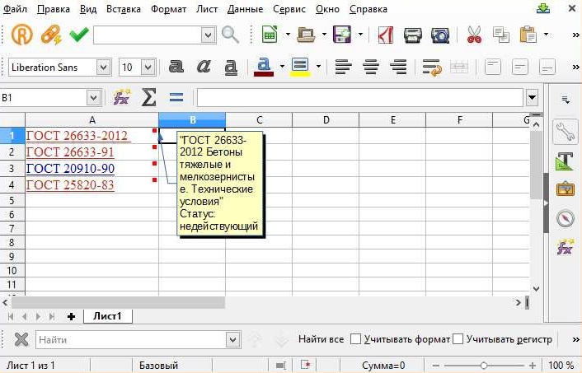Enable the 'Учитывать формат' checkbox
Screen dimensions: 582x373
point(356,339)
